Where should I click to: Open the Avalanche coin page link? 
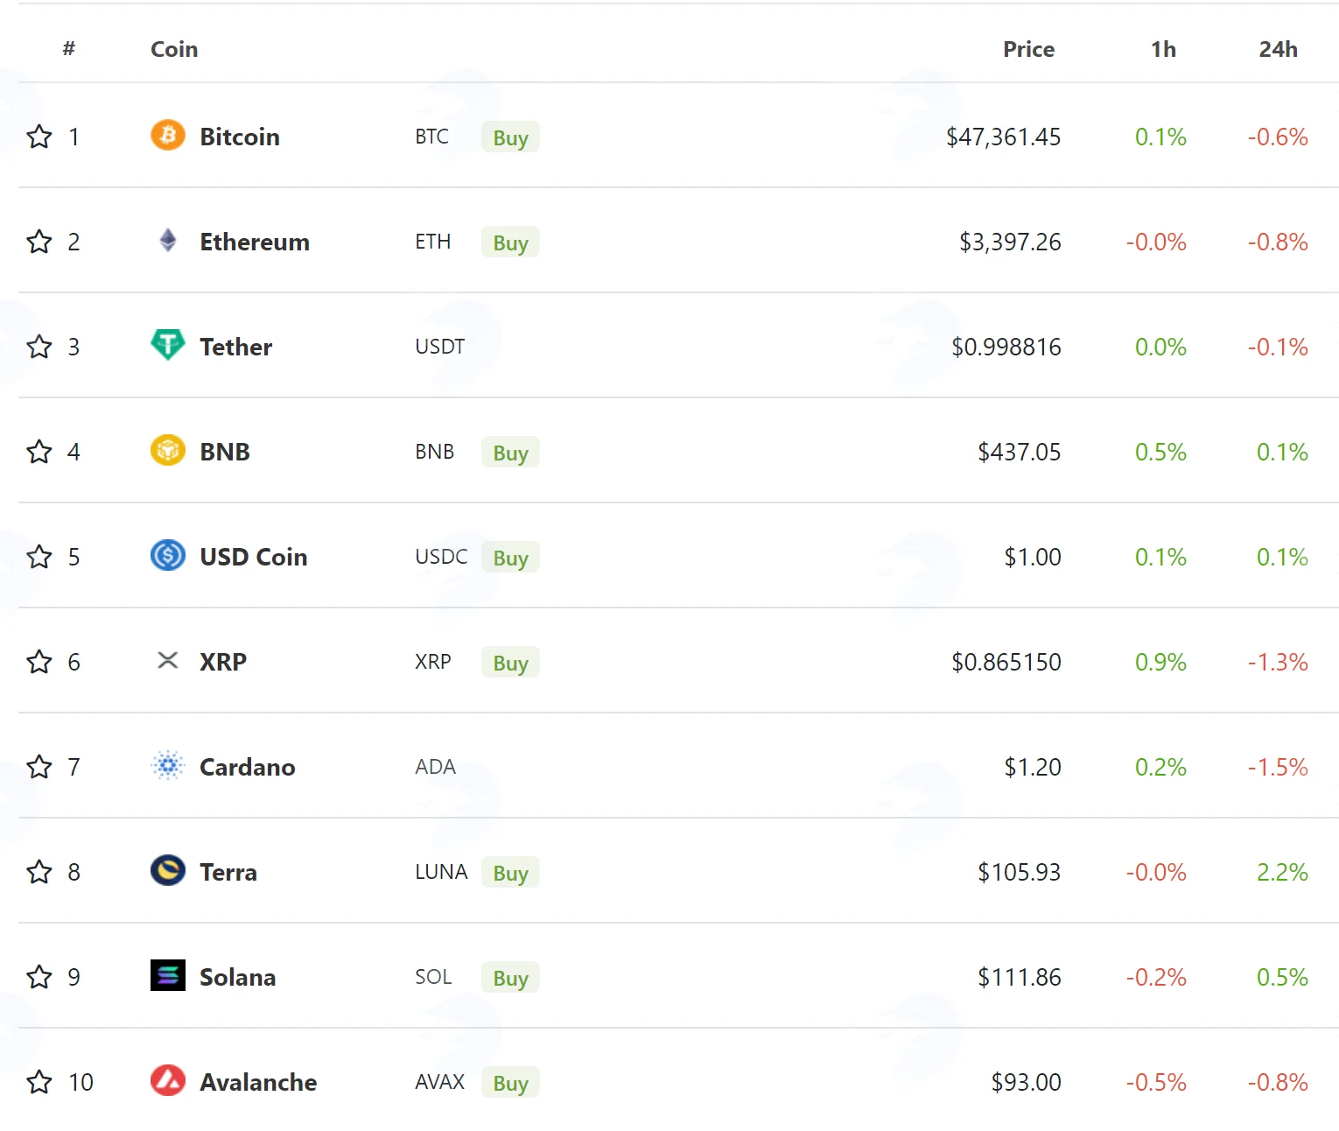click(258, 1082)
